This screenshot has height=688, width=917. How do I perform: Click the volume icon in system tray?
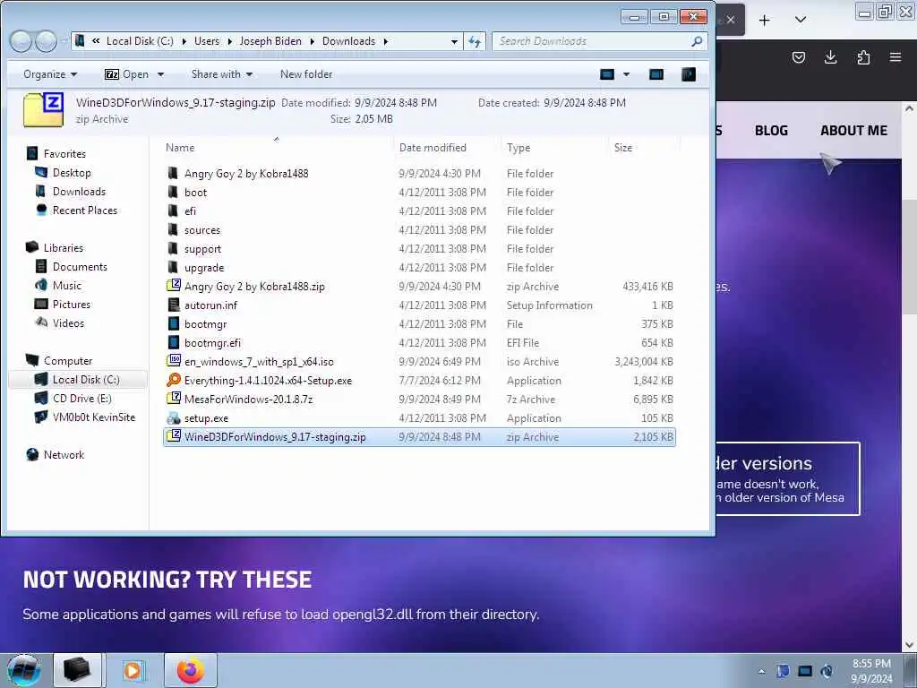tap(827, 671)
